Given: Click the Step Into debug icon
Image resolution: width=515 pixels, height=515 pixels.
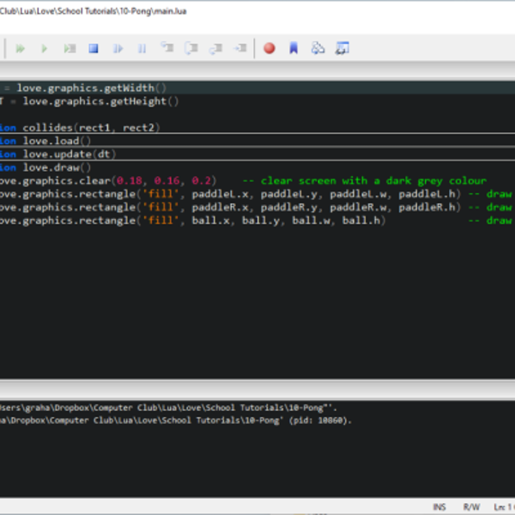Looking at the screenshot, I should tap(167, 49).
